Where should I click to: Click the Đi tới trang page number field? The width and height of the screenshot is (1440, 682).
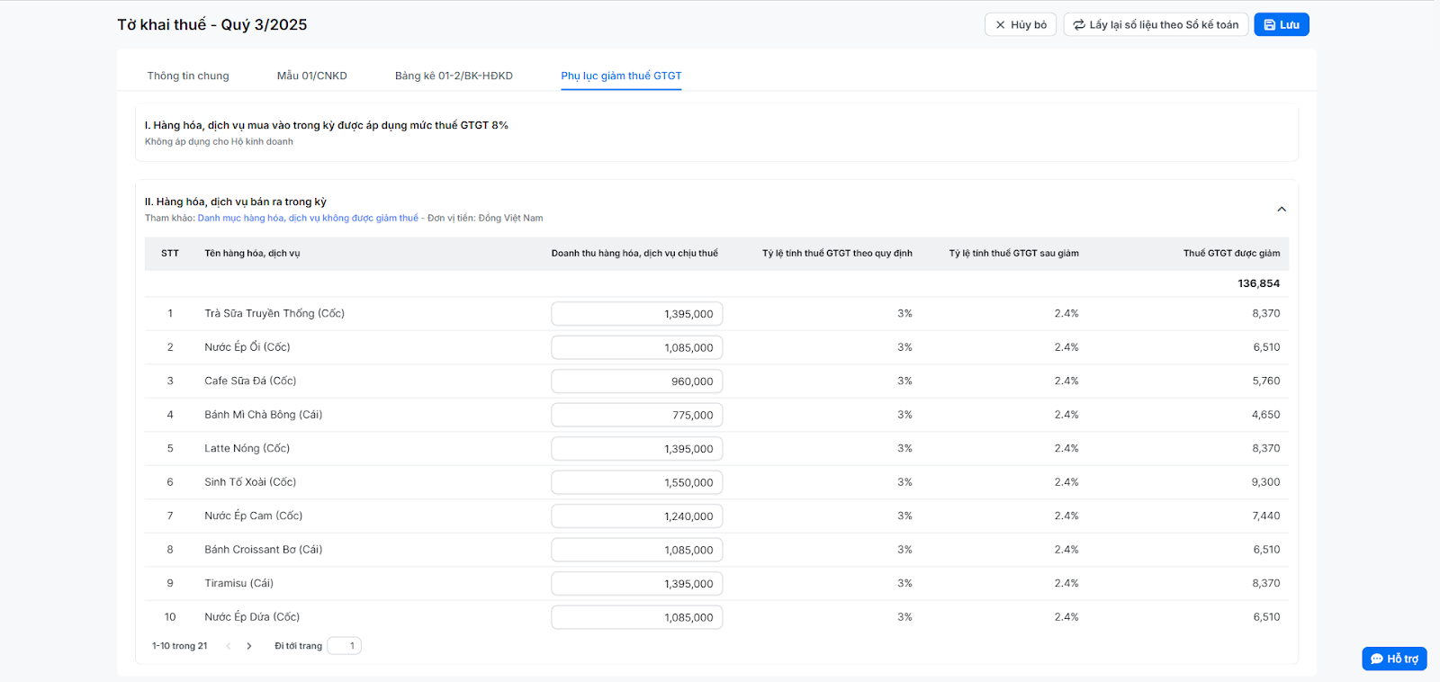click(x=344, y=646)
